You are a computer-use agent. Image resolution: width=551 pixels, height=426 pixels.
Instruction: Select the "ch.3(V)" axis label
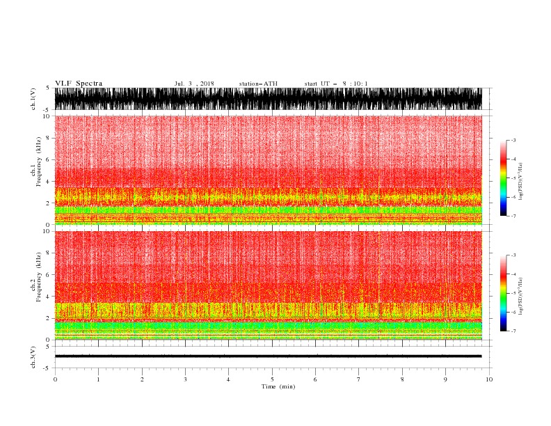pos(33,357)
